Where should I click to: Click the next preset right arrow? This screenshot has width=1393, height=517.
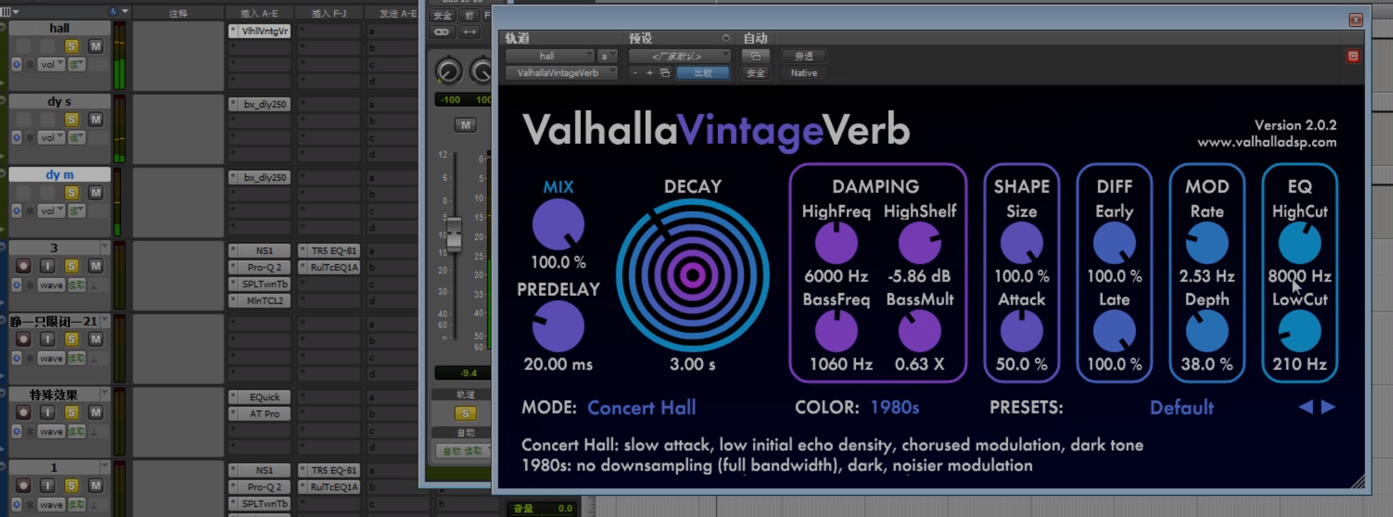pos(1328,406)
